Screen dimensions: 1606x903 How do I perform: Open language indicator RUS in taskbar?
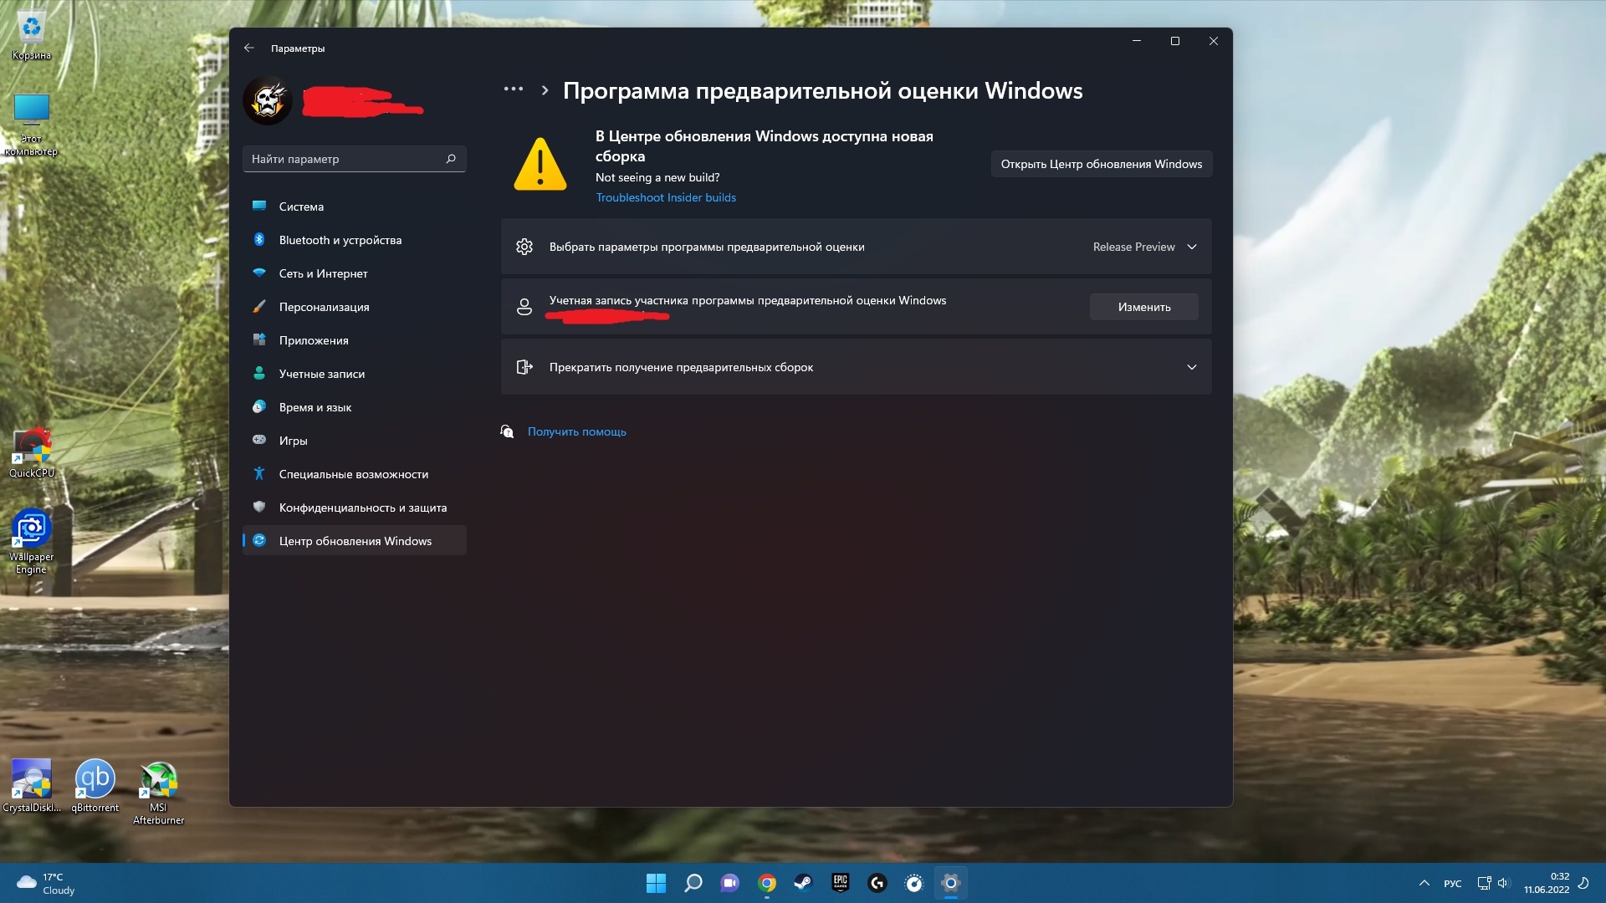[x=1454, y=882]
